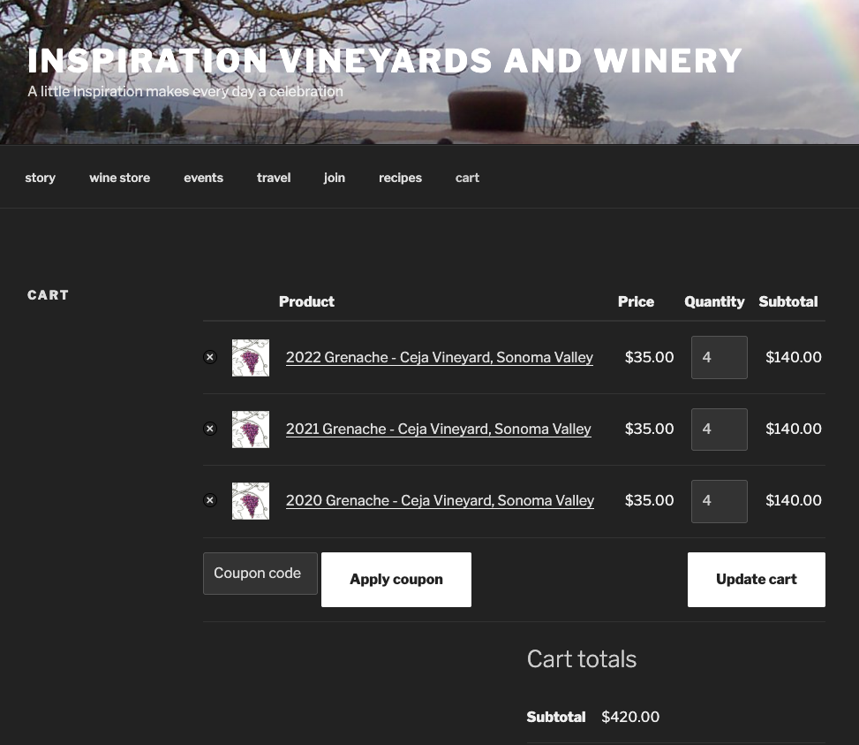This screenshot has height=745, width=859.
Task: Go to the wine store page
Action: 119,178
